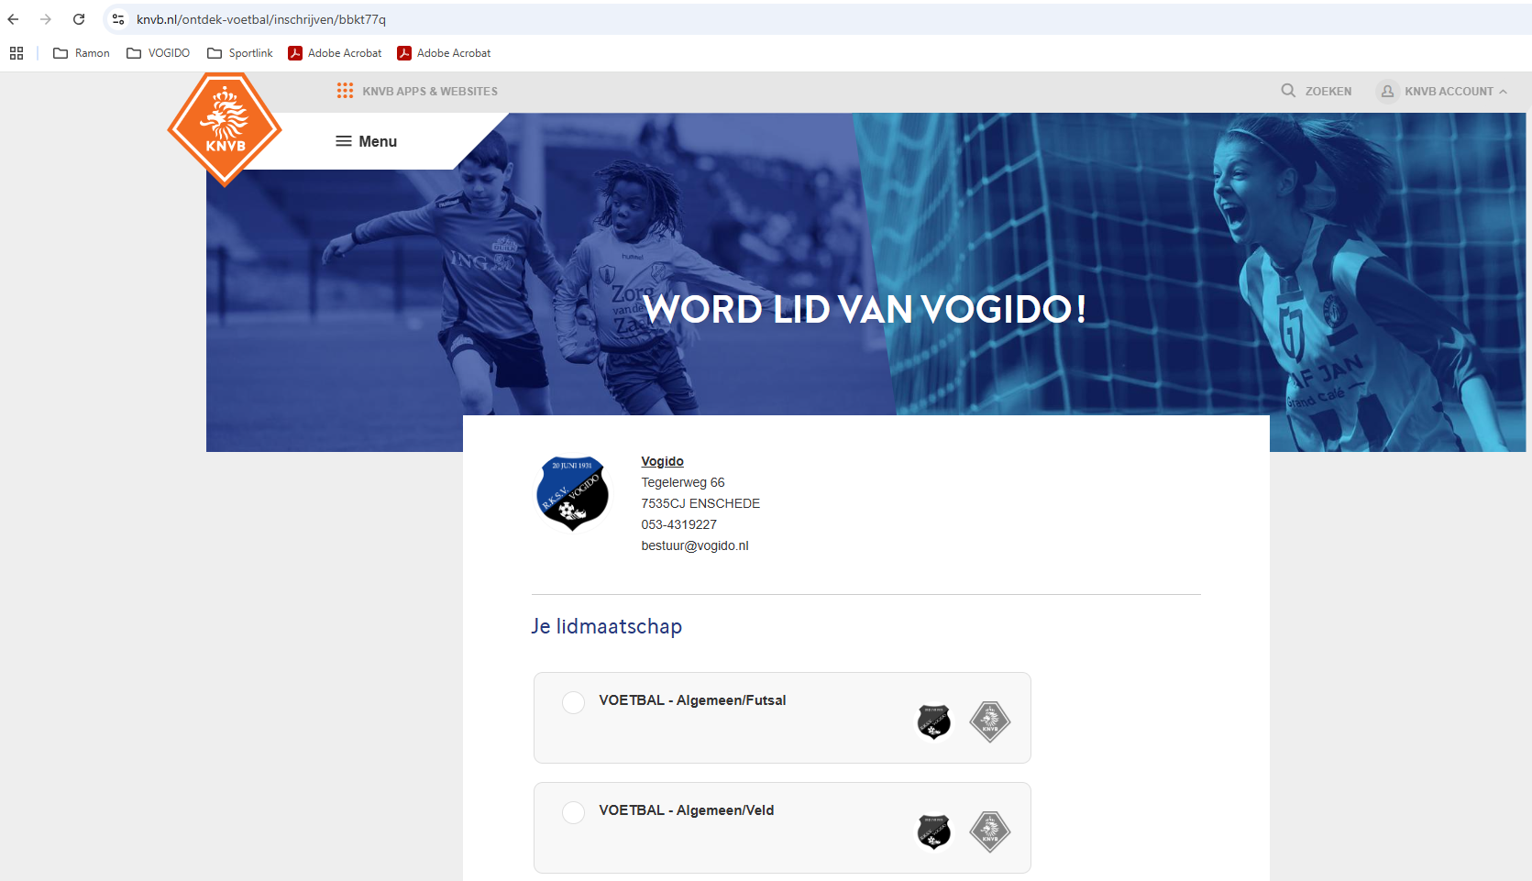The image size is (1532, 881).
Task: Click the KNVB badge in the Futsal card
Action: tap(990, 721)
